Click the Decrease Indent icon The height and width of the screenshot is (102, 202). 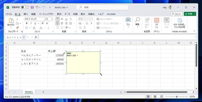[58, 28]
